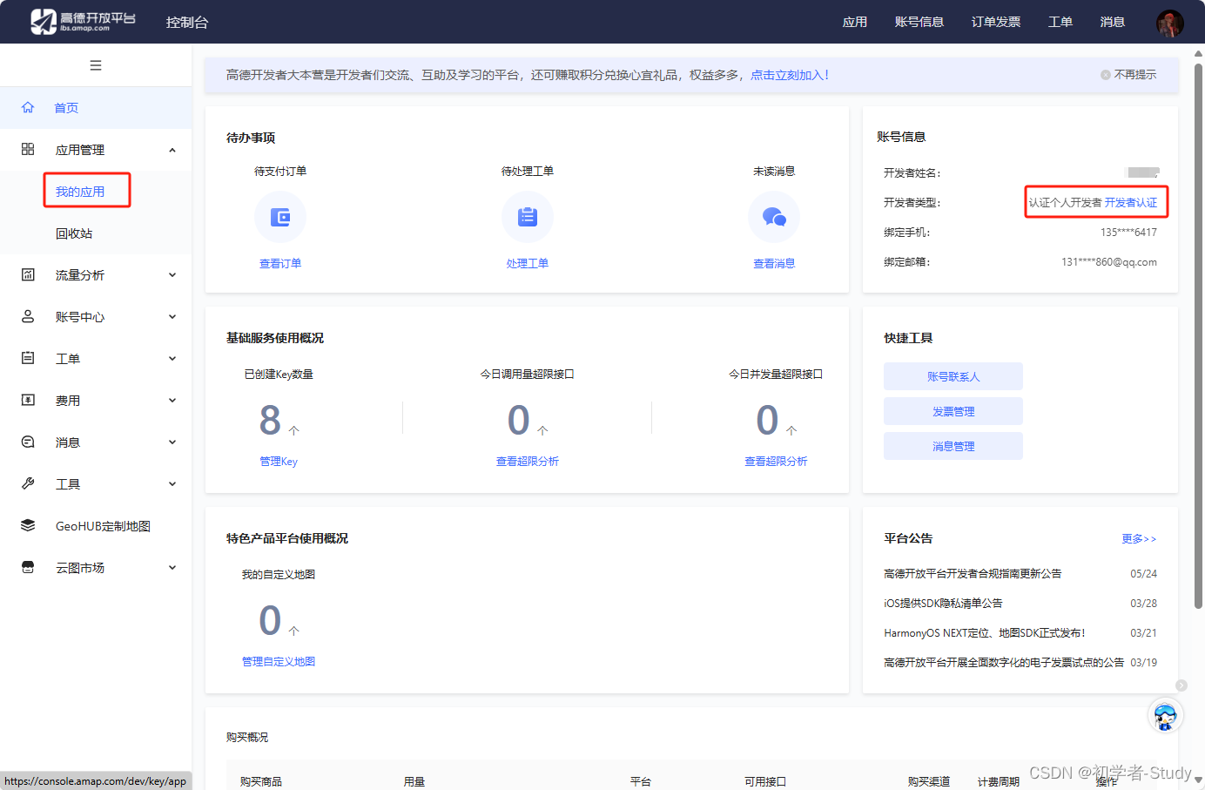1205x790 pixels.
Task: Click the 处理工单 link
Action: tap(528, 263)
